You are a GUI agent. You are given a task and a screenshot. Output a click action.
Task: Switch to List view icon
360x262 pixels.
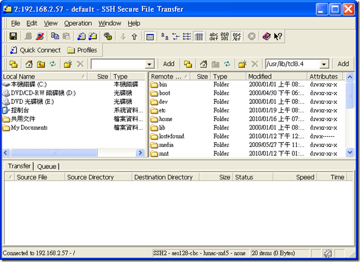[x=187, y=36]
